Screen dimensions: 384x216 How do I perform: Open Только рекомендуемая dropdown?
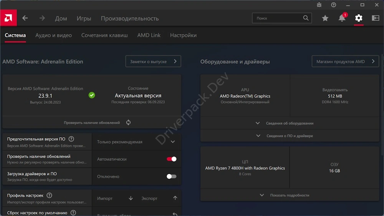(x=137, y=142)
